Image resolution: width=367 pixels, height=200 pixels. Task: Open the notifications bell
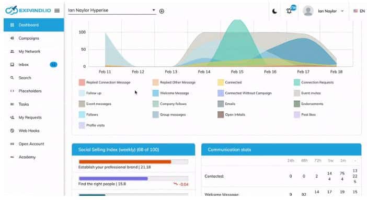click(289, 11)
